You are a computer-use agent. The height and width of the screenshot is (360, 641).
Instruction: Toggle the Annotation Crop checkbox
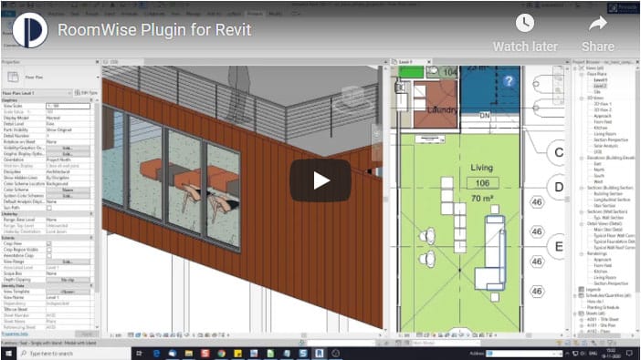tap(49, 256)
